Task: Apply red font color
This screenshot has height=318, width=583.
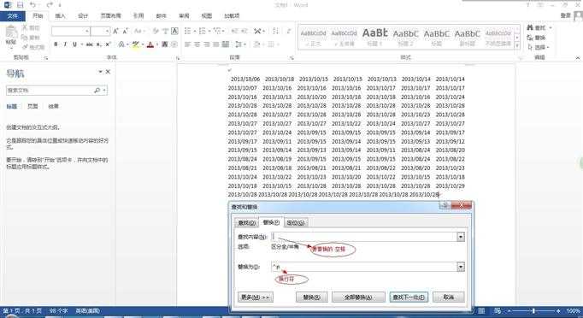Action: (x=150, y=44)
